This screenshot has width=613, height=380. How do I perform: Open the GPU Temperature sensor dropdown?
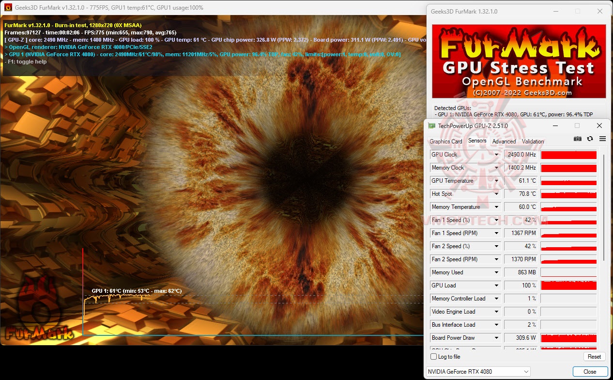(x=496, y=181)
